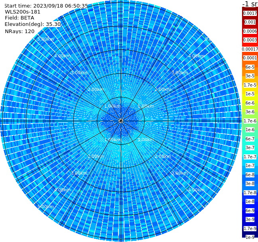Select the 1e-6 colorbar label
The width and height of the screenshot is (258, 242).
click(250, 130)
